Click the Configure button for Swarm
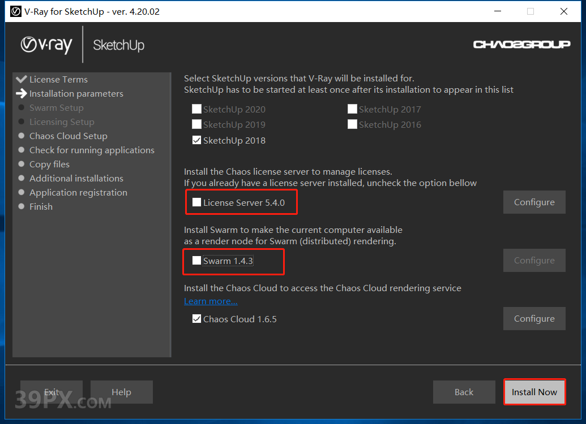This screenshot has height=424, width=586. coord(534,261)
